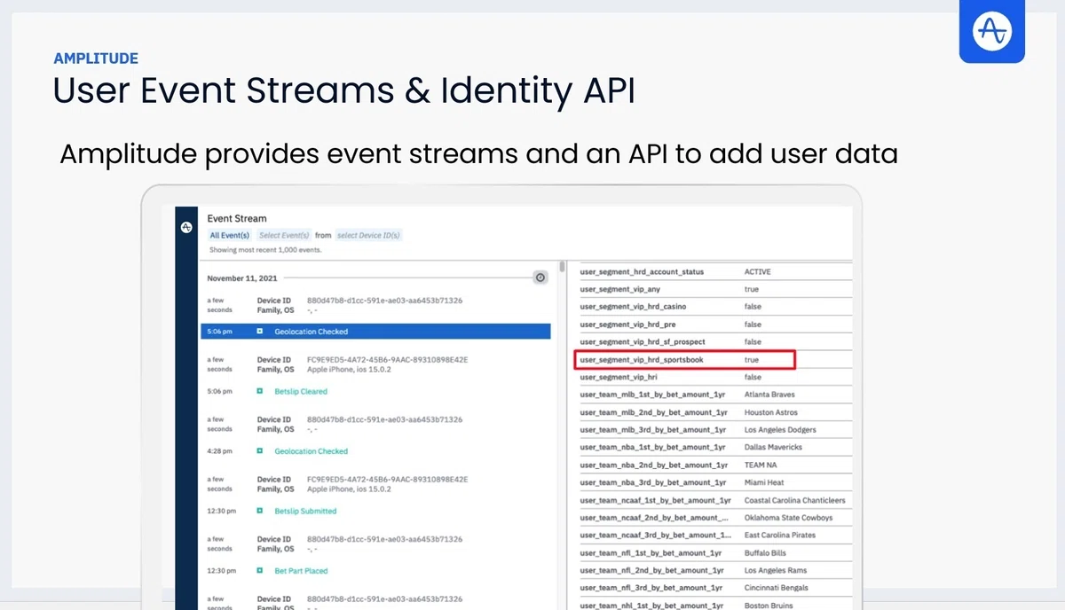The image size is (1065, 610).
Task: Click the icon beside Betslip Cleared event
Action: point(260,391)
